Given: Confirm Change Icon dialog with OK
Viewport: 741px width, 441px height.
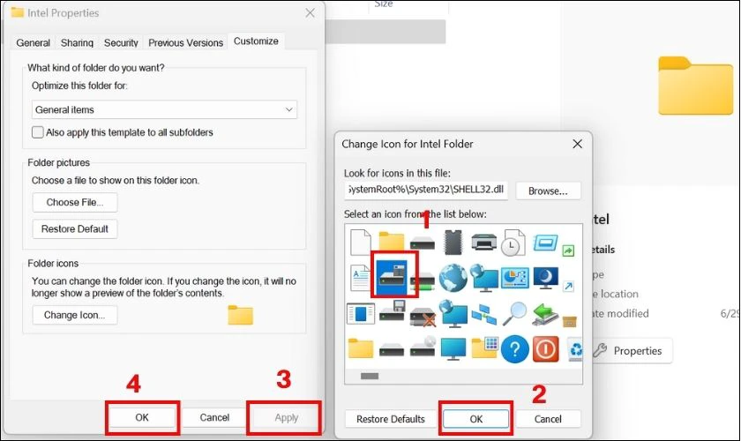Looking at the screenshot, I should [475, 419].
